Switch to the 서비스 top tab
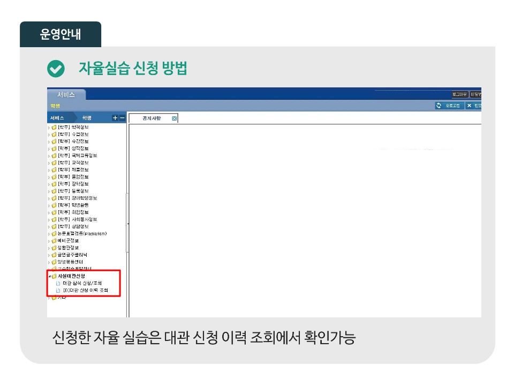The height and width of the screenshot is (386, 514). click(x=66, y=94)
